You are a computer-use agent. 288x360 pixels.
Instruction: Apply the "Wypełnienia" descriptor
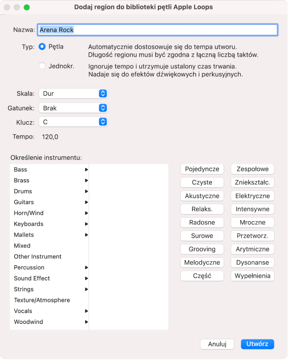coord(252,276)
